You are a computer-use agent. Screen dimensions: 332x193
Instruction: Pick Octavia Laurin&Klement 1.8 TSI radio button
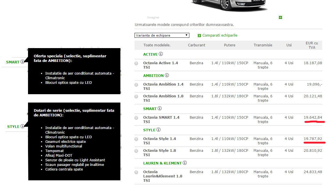pyautogui.click(x=136, y=172)
